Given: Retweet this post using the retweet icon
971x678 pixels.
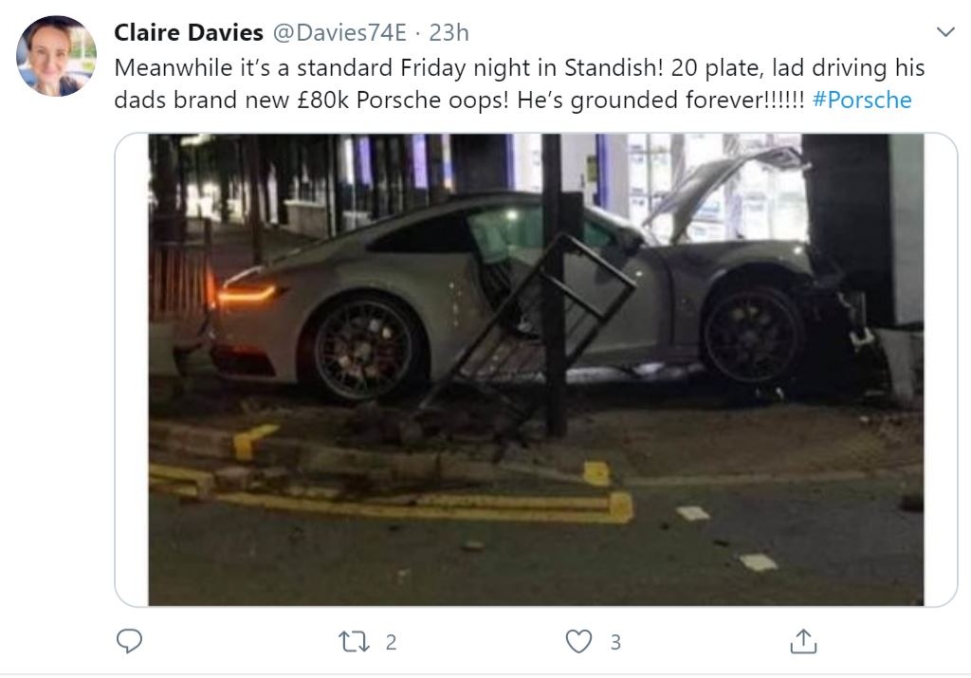Looking at the screenshot, I should [355, 641].
